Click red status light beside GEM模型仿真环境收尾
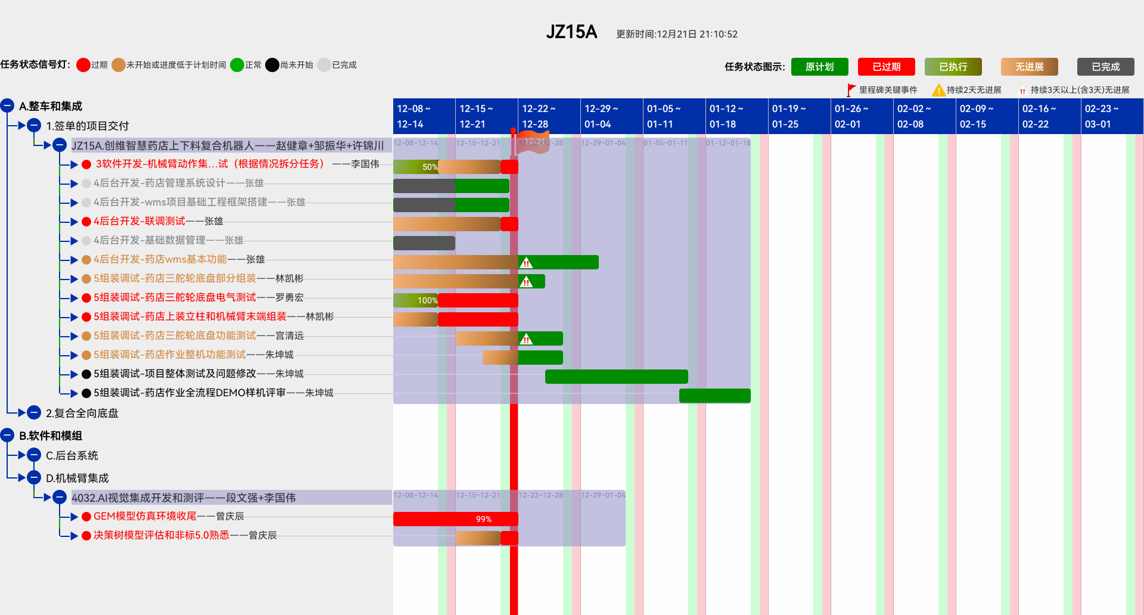Screen dimensions: 1144x615 click(x=86, y=517)
